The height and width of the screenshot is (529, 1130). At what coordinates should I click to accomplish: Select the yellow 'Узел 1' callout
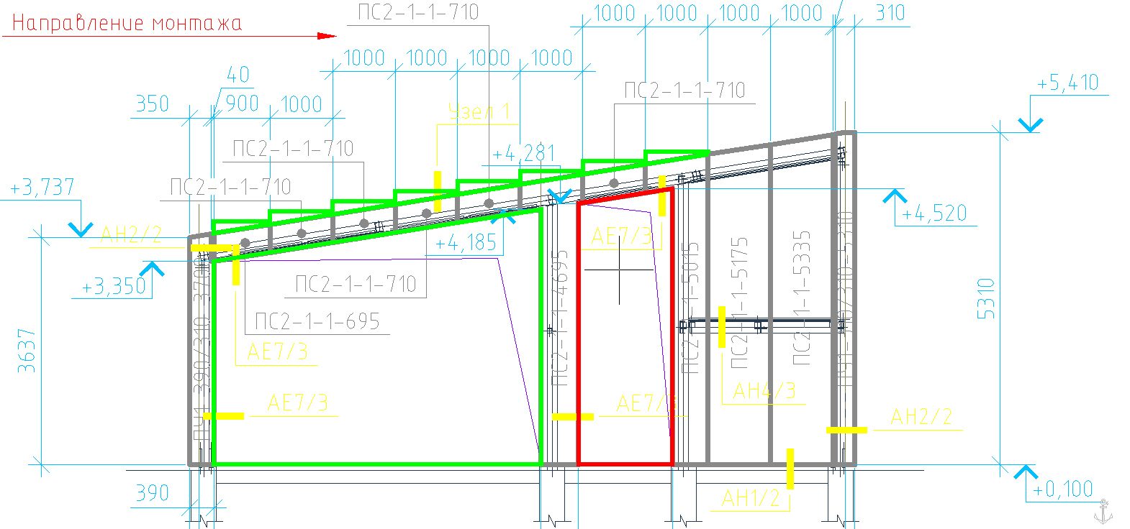tap(479, 111)
